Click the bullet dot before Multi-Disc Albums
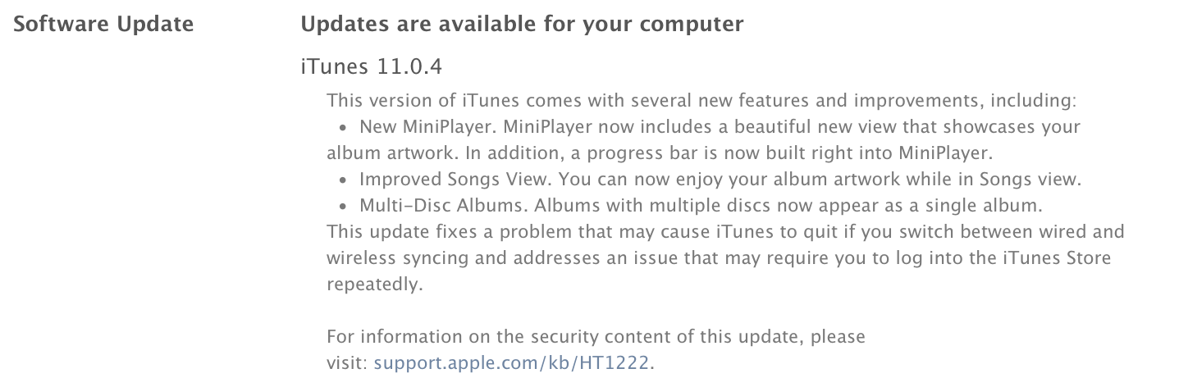The width and height of the screenshot is (1188, 387). (345, 207)
